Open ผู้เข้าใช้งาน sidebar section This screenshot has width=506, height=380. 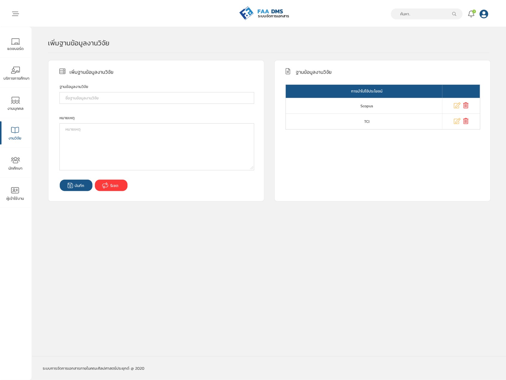(x=15, y=193)
